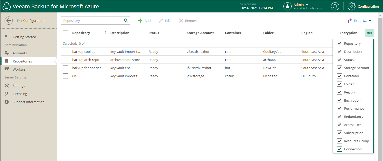Uncheck the Repository column checkbox
The width and height of the screenshot is (383, 161).
339,43
